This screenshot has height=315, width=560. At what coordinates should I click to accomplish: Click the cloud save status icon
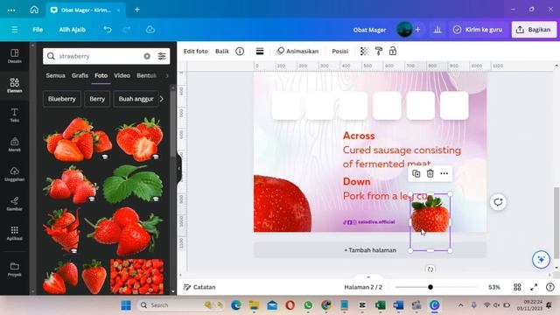pyautogui.click(x=150, y=30)
